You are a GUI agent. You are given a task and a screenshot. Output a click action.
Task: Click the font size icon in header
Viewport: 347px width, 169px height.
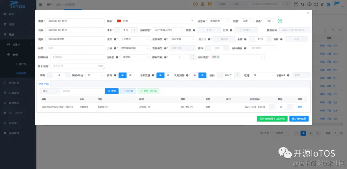point(322,4)
